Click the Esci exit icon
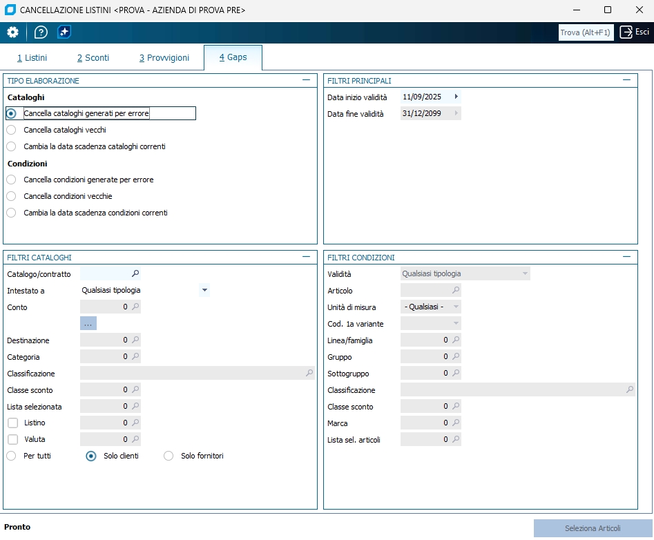 pos(626,32)
